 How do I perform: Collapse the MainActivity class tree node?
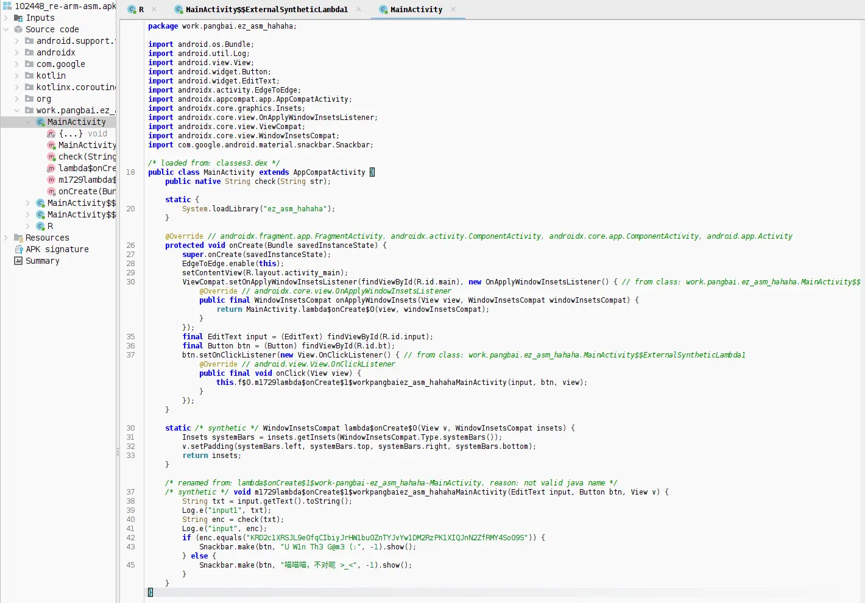click(x=27, y=122)
